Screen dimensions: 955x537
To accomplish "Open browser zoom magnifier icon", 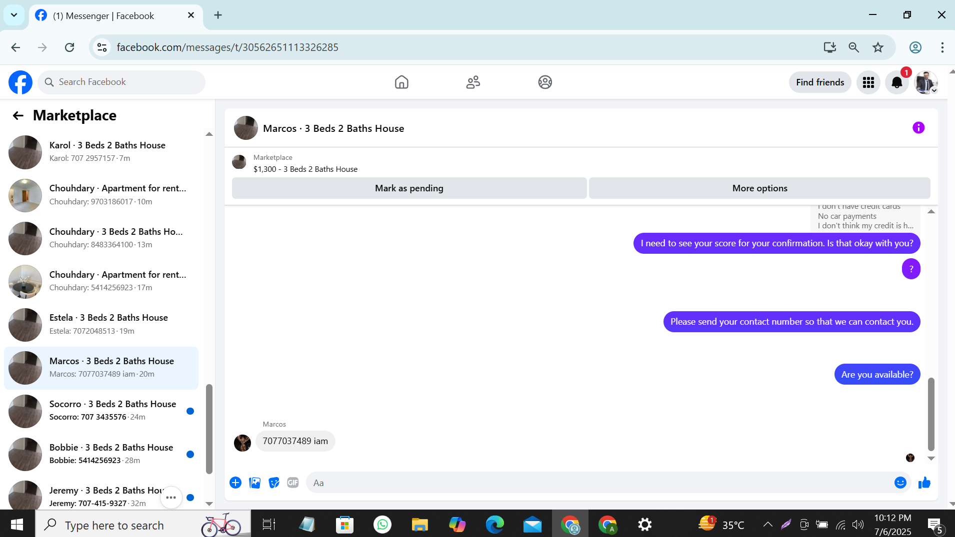I will click(x=854, y=47).
